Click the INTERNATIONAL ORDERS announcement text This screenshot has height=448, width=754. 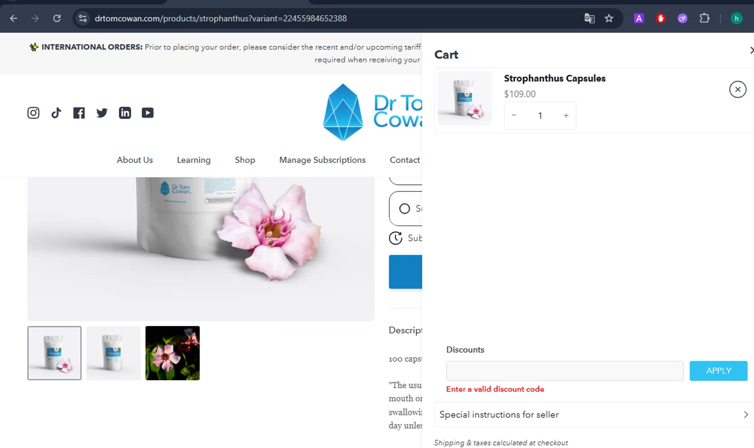point(225,53)
